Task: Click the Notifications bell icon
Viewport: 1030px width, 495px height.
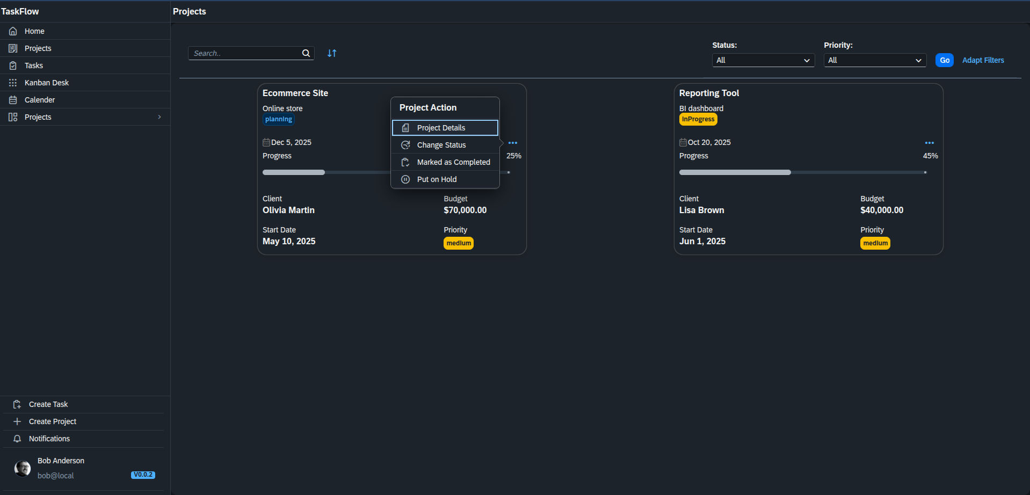Action: pos(17,439)
